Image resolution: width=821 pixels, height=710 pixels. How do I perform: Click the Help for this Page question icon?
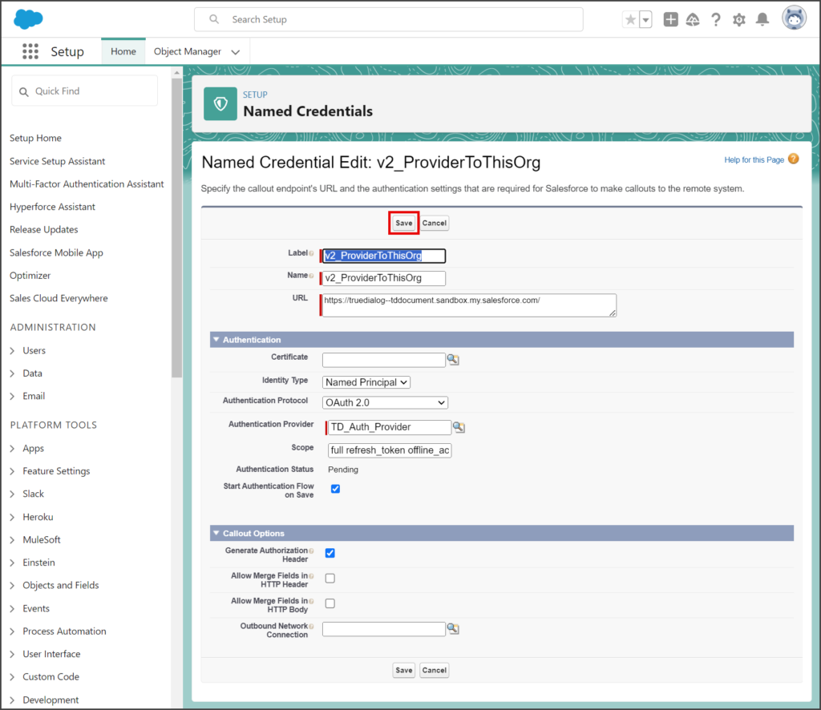click(794, 159)
